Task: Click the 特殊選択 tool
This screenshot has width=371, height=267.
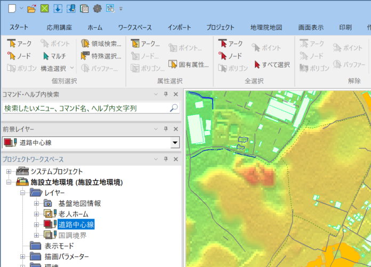Action: click(x=101, y=56)
